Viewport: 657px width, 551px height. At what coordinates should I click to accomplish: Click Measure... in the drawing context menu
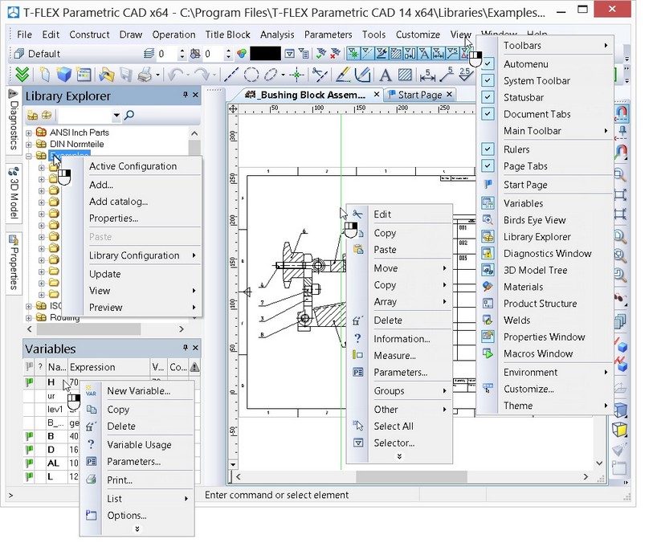click(394, 355)
